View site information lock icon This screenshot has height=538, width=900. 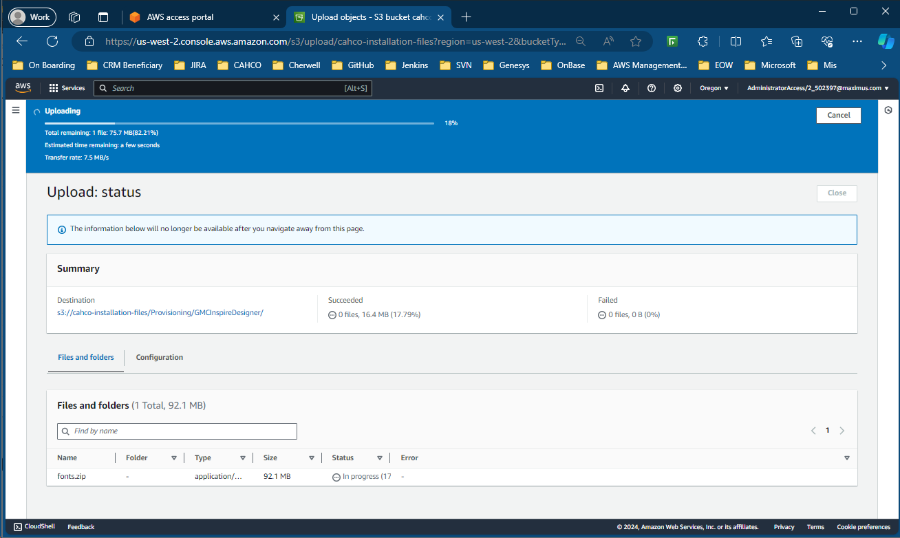click(89, 41)
